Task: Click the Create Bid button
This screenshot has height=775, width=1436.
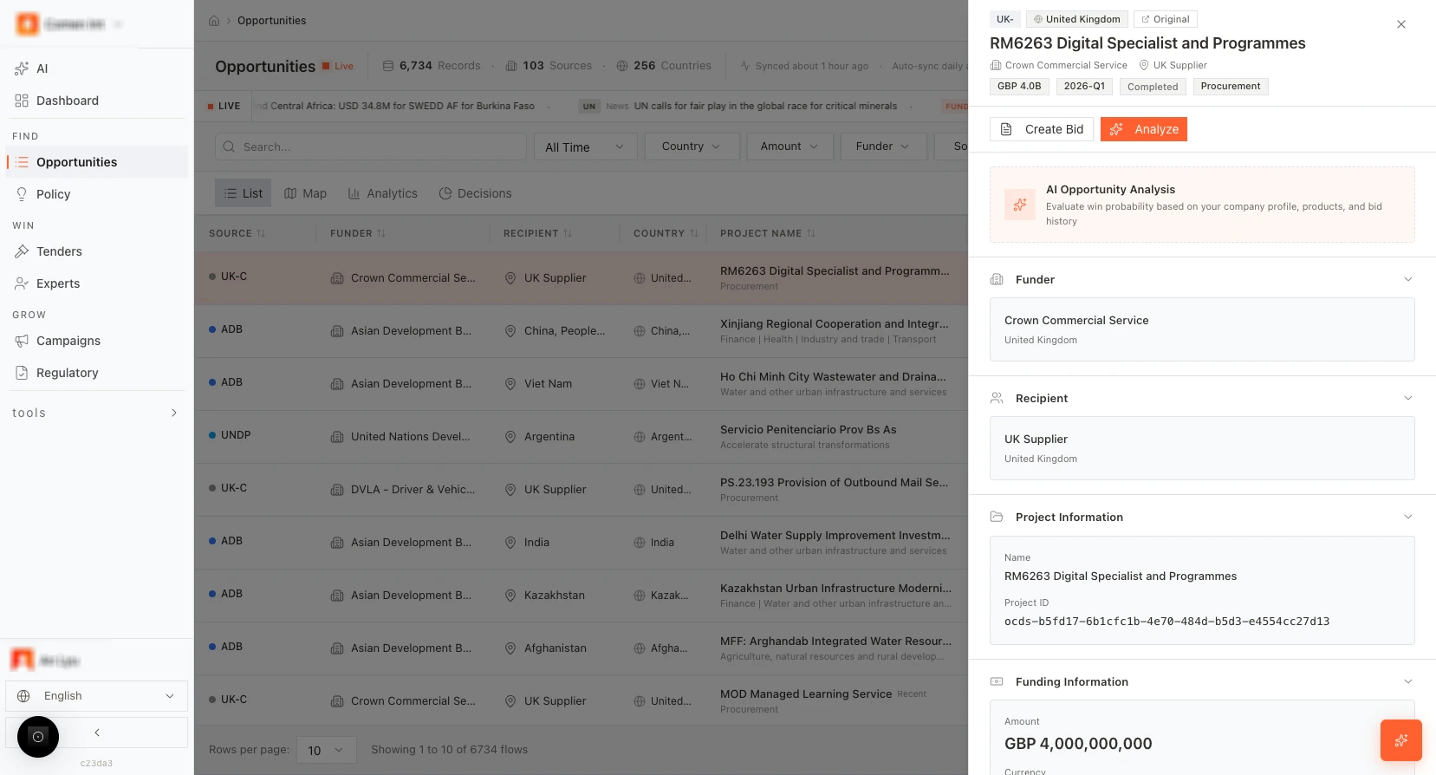Action: tap(1042, 129)
